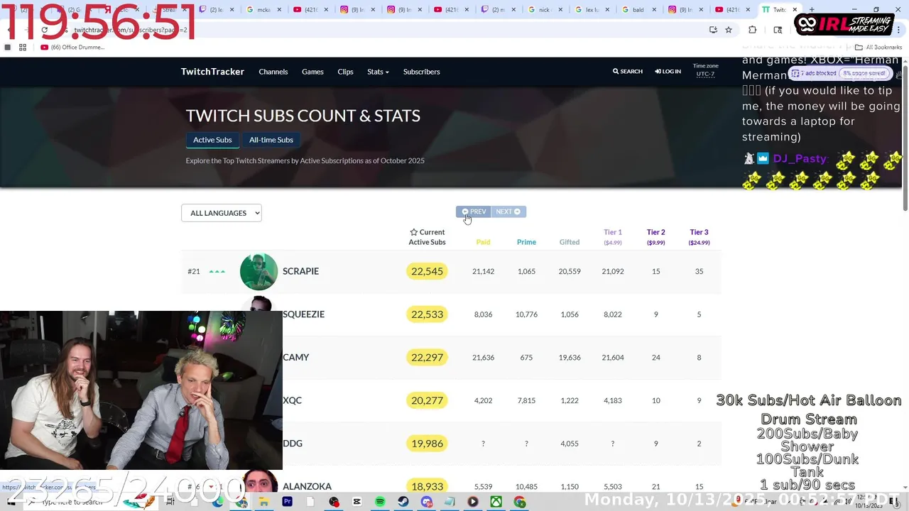Open the Subscribers menu item
Screen dimensions: 909x511
pyautogui.click(x=422, y=72)
